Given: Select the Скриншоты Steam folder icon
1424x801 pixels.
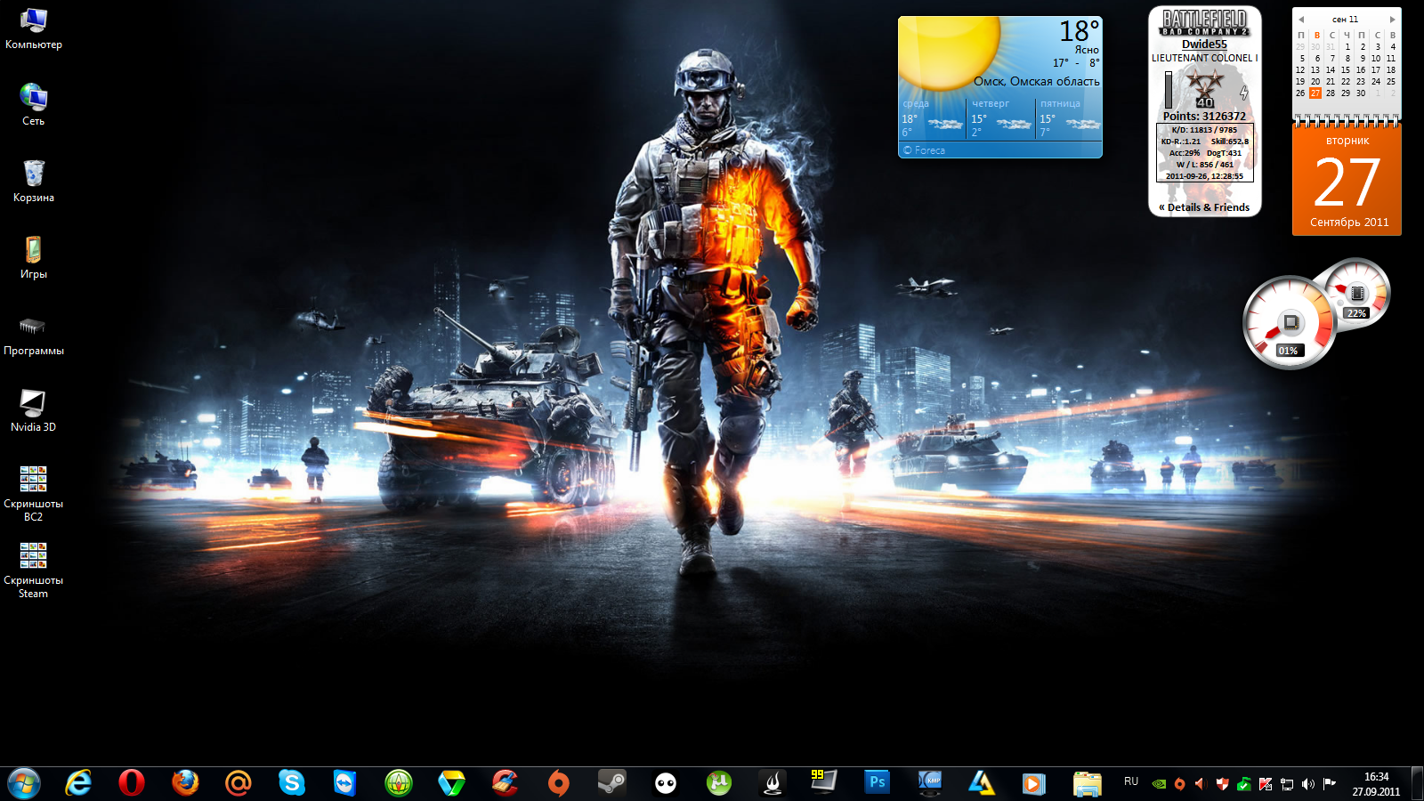Looking at the screenshot, I should point(33,570).
